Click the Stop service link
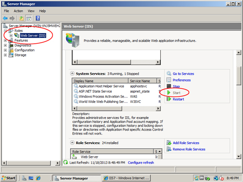243x182 pixels. coord(176,86)
